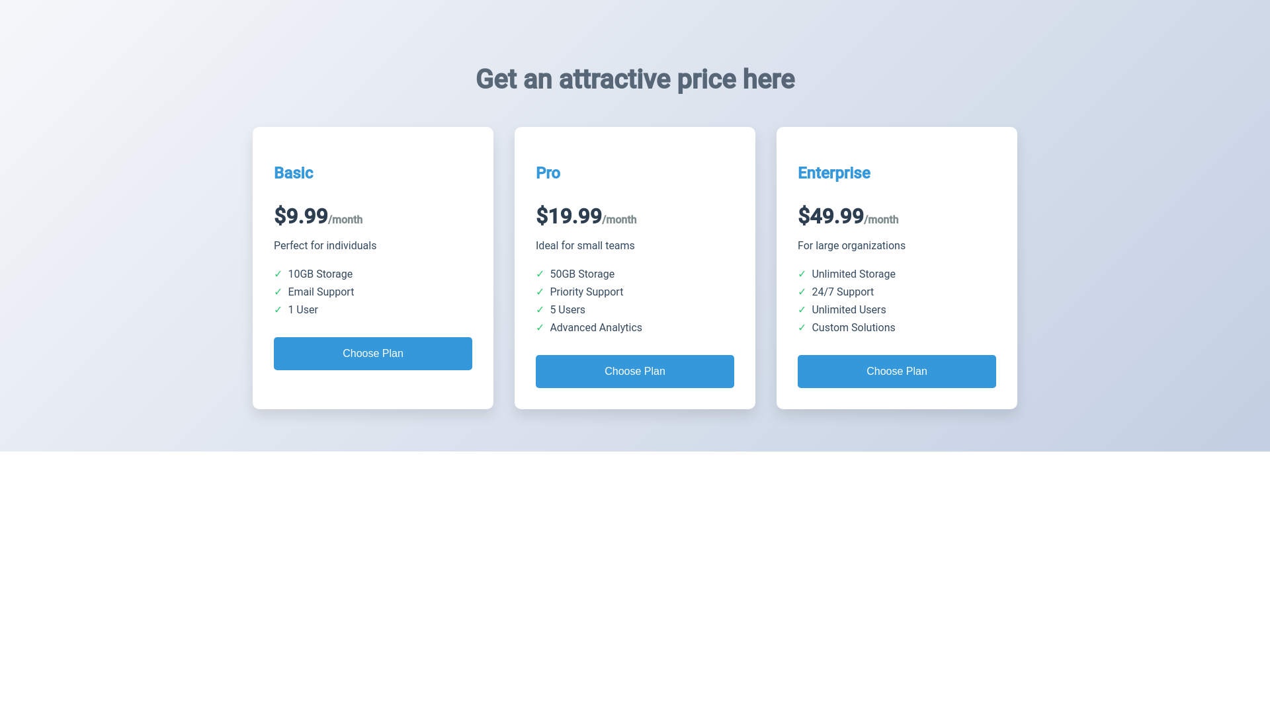Viewport: 1270px width, 714px height.
Task: Click the checkmark beside Unlimited Storage
Action: click(x=802, y=274)
